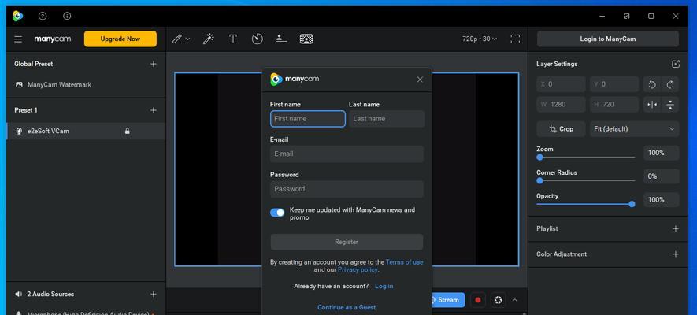Click the First name input field

pyautogui.click(x=308, y=119)
